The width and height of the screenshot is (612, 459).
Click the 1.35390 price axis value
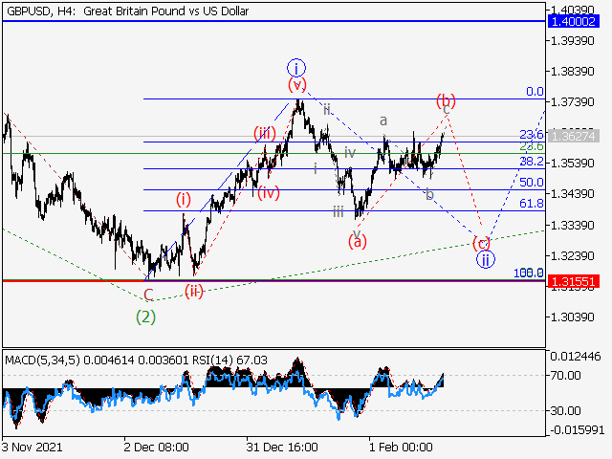[x=572, y=163]
